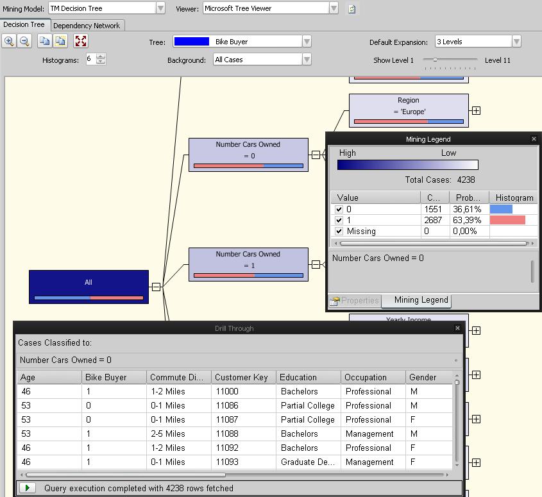Click the High-Low gradient color bar
The height and width of the screenshot is (497, 542).
(x=407, y=165)
